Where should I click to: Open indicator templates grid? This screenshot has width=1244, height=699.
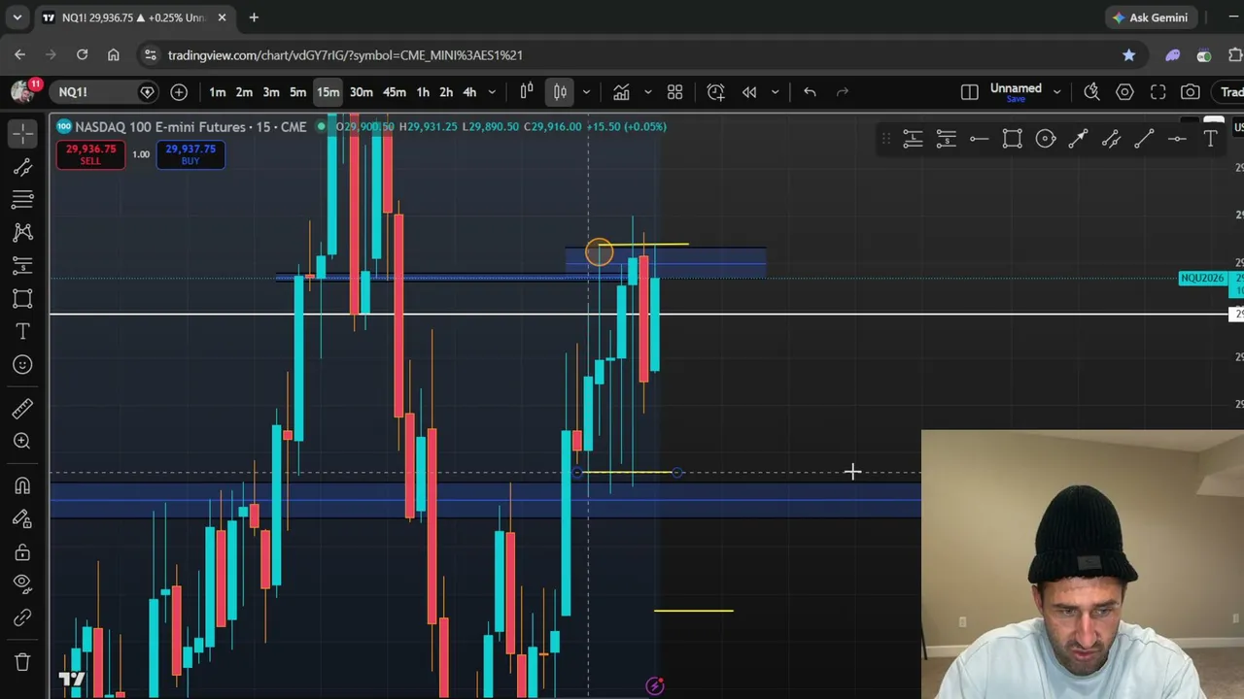(x=675, y=92)
